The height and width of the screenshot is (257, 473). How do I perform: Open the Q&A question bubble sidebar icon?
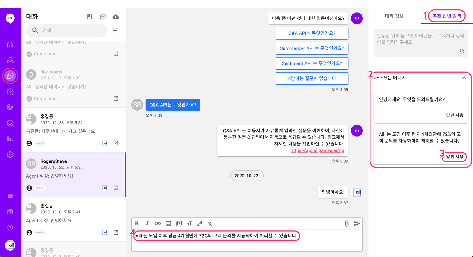pyautogui.click(x=10, y=92)
